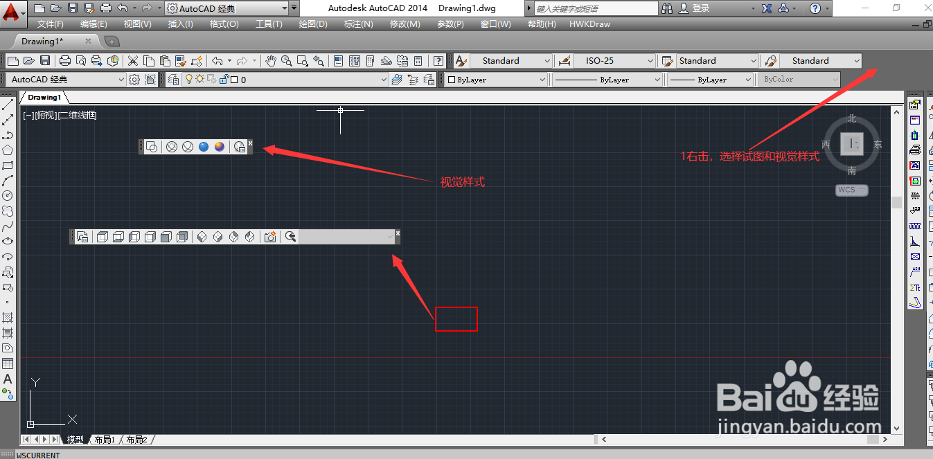This screenshot has width=933, height=459.
Task: Select the Line draw tool
Action: (8, 105)
